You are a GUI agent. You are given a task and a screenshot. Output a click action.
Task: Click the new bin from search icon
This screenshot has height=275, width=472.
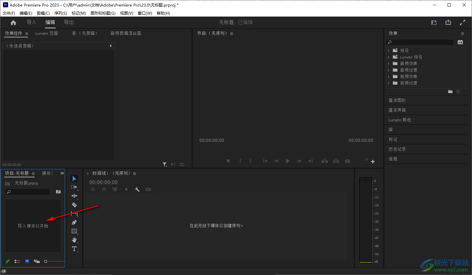coord(58,192)
